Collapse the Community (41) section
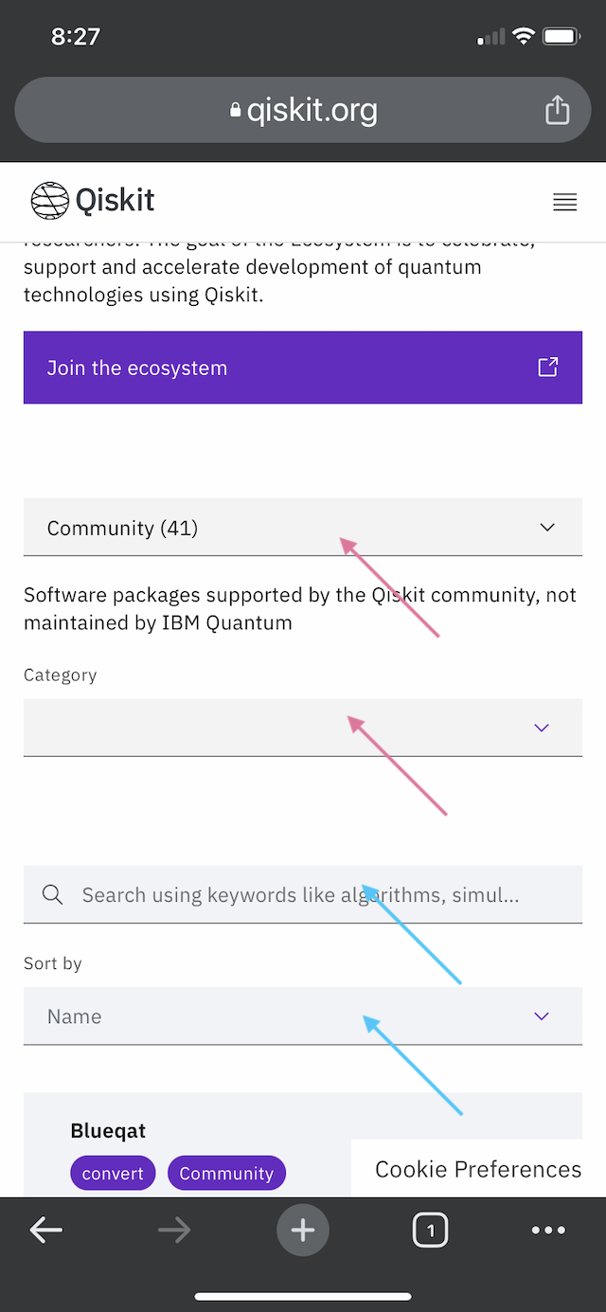 (x=546, y=527)
